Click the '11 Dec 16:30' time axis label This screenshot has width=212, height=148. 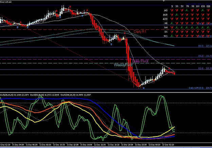tap(100, 145)
